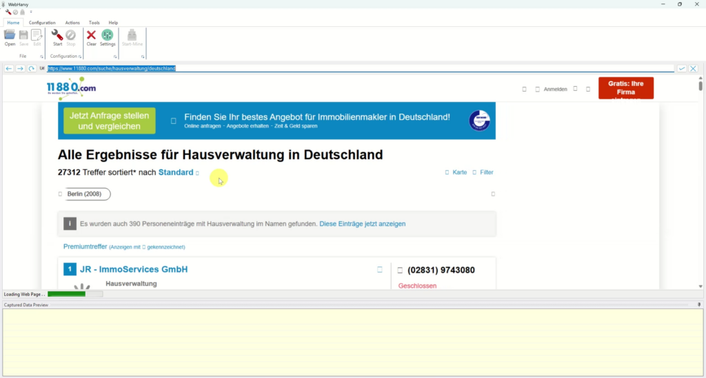Expand the File group dialog launcher
This screenshot has height=378, width=706.
41,56
